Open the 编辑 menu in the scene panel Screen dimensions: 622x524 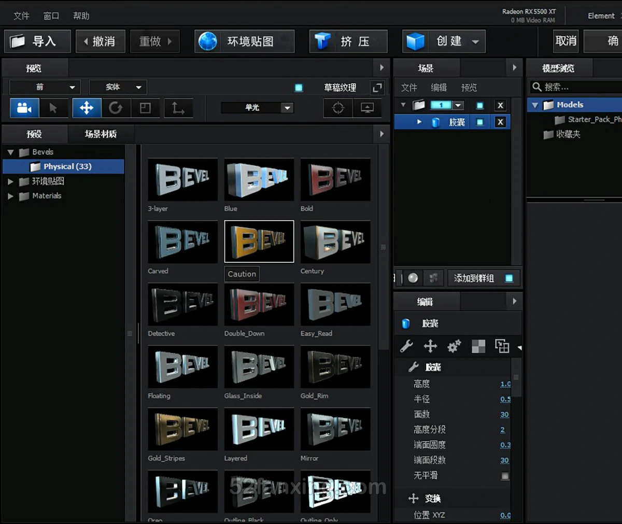[x=439, y=88]
